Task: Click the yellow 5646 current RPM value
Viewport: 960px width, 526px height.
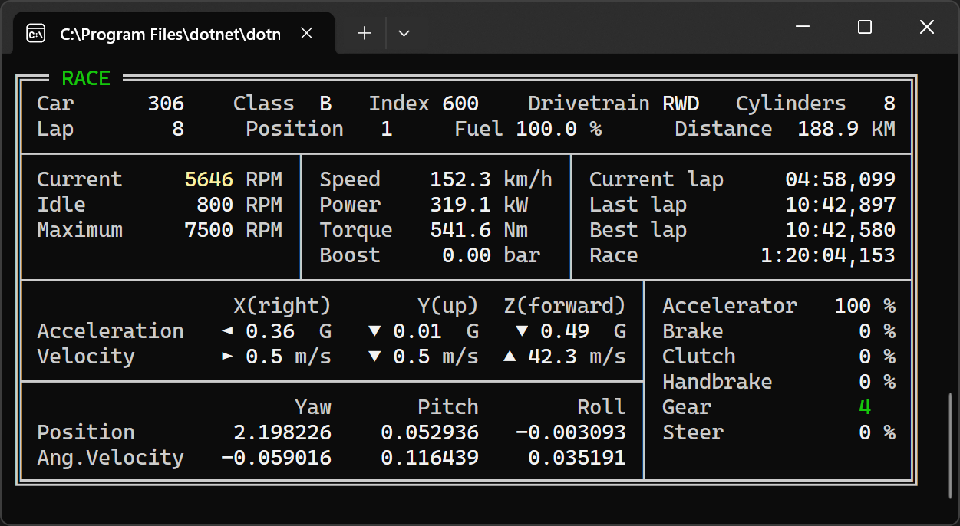Action: (x=209, y=179)
